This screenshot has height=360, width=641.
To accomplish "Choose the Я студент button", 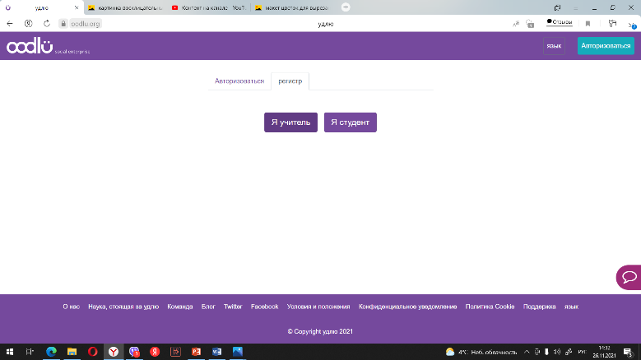I will (x=350, y=122).
